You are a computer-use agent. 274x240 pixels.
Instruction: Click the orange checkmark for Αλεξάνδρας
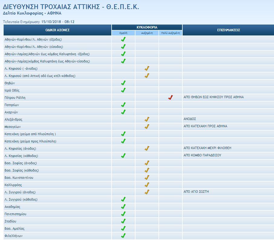tap(147, 119)
